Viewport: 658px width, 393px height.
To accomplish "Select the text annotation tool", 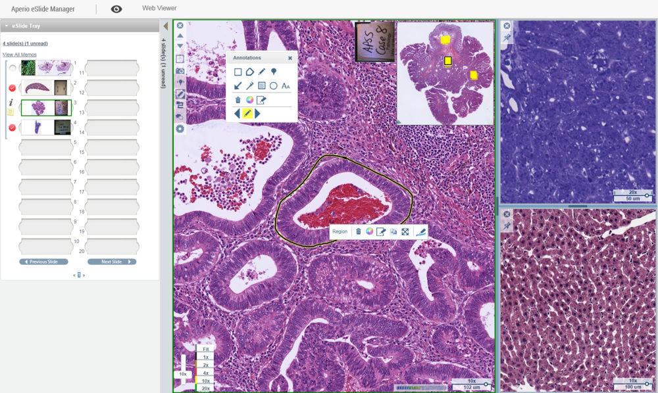I will pyautogui.click(x=286, y=85).
